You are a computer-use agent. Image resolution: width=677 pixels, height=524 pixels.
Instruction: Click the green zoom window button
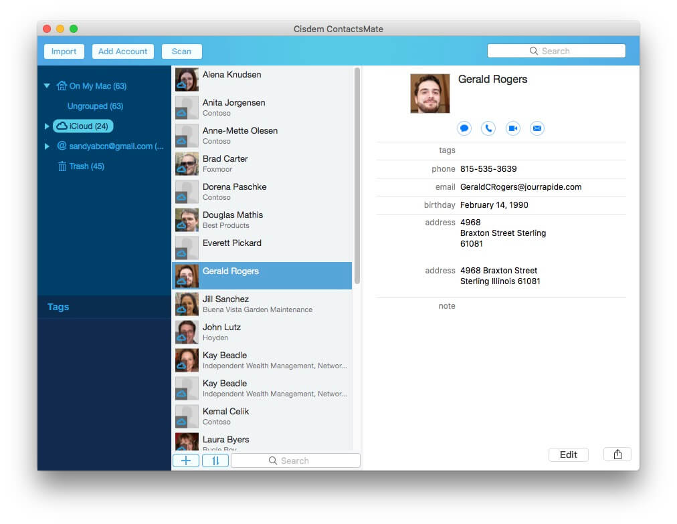[74, 29]
